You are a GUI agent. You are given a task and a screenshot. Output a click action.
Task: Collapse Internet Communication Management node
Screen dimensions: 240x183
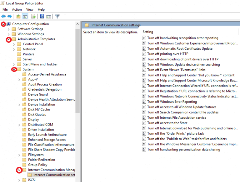(19, 170)
